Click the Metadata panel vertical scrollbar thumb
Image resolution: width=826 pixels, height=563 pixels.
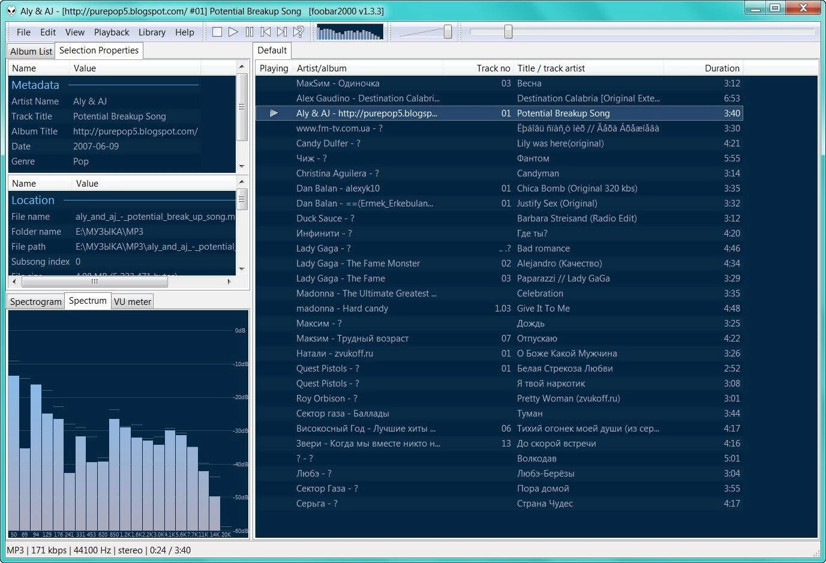(242, 107)
